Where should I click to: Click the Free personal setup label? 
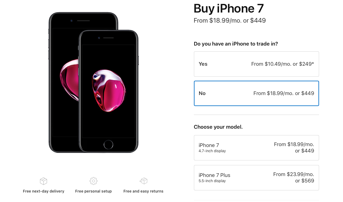[x=93, y=191]
